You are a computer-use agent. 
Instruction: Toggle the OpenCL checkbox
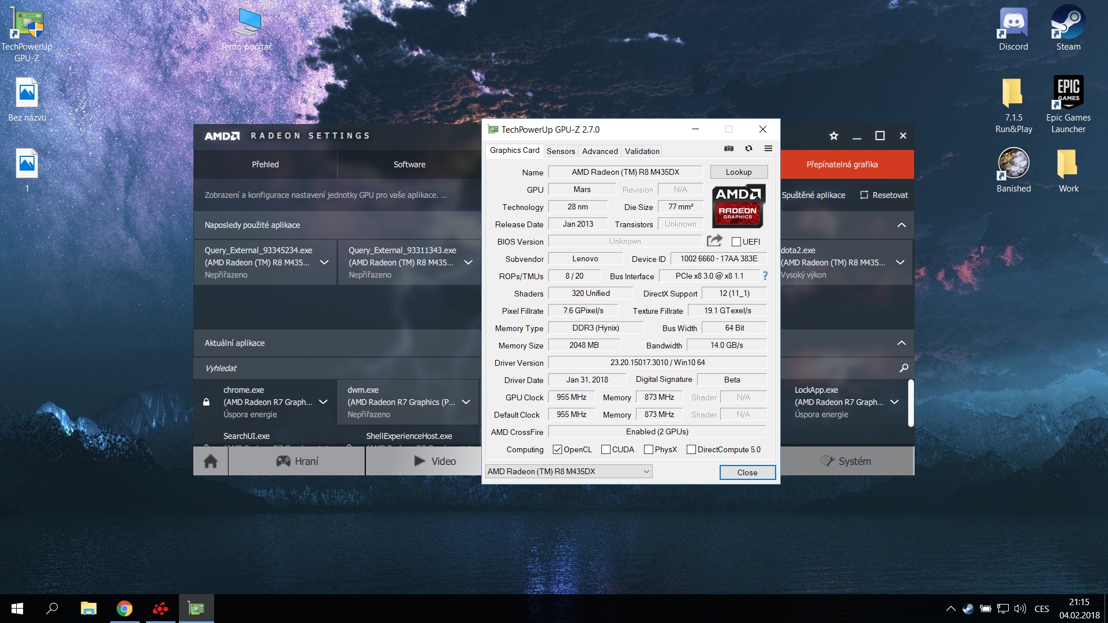point(557,449)
